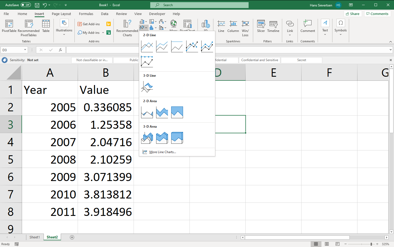The image size is (394, 247).
Task: Close the sensitivity bar
Action: (391, 60)
